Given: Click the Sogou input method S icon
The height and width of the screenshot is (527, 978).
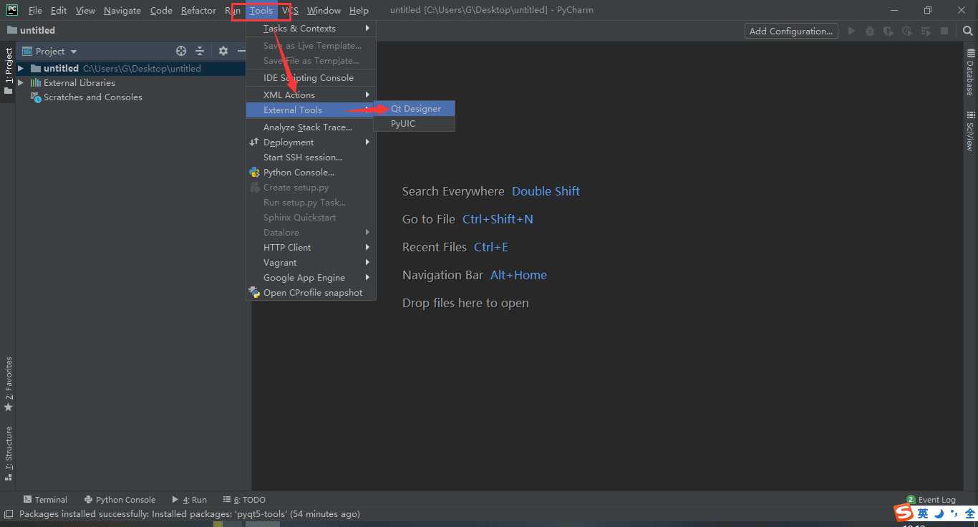Looking at the screenshot, I should tap(904, 513).
